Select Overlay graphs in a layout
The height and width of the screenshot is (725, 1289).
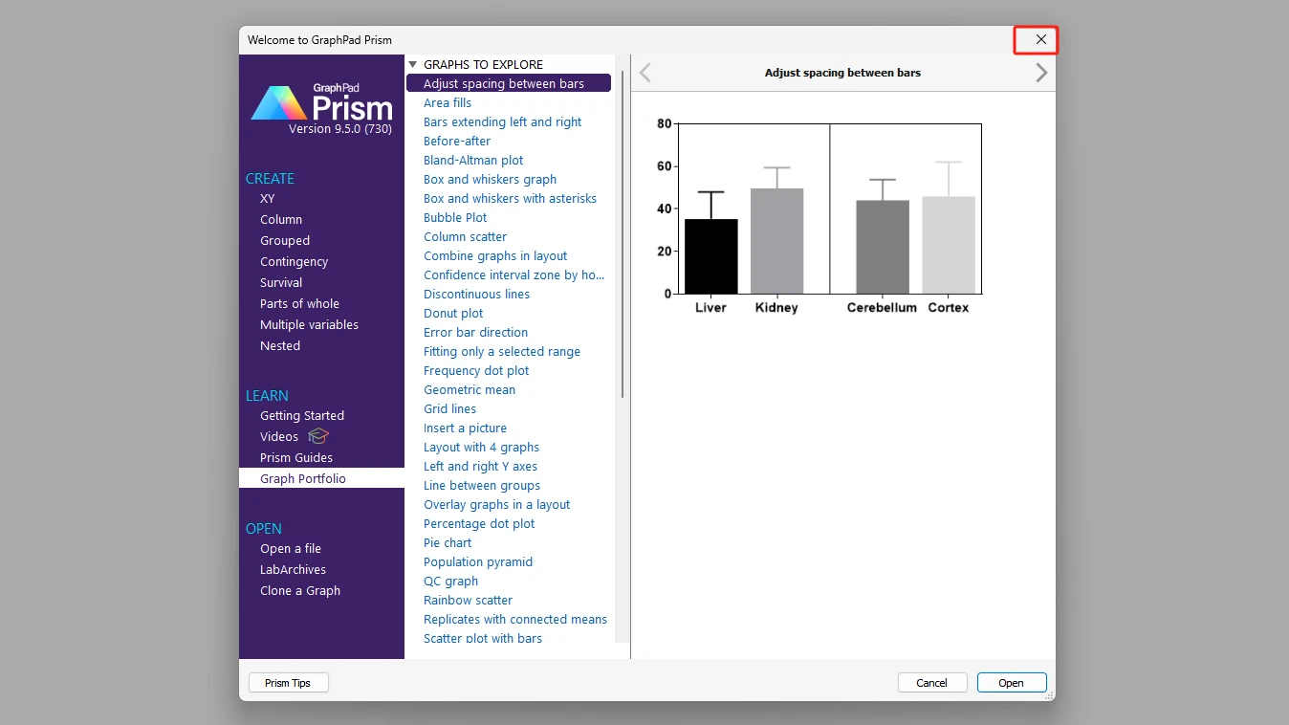pos(497,504)
